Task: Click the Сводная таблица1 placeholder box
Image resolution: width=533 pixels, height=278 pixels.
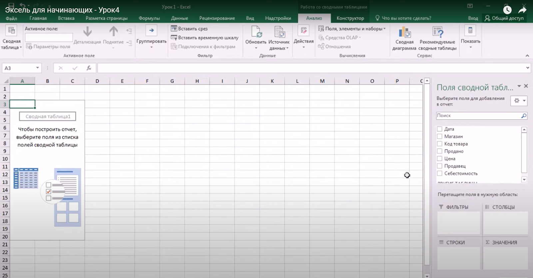Action: point(48,117)
